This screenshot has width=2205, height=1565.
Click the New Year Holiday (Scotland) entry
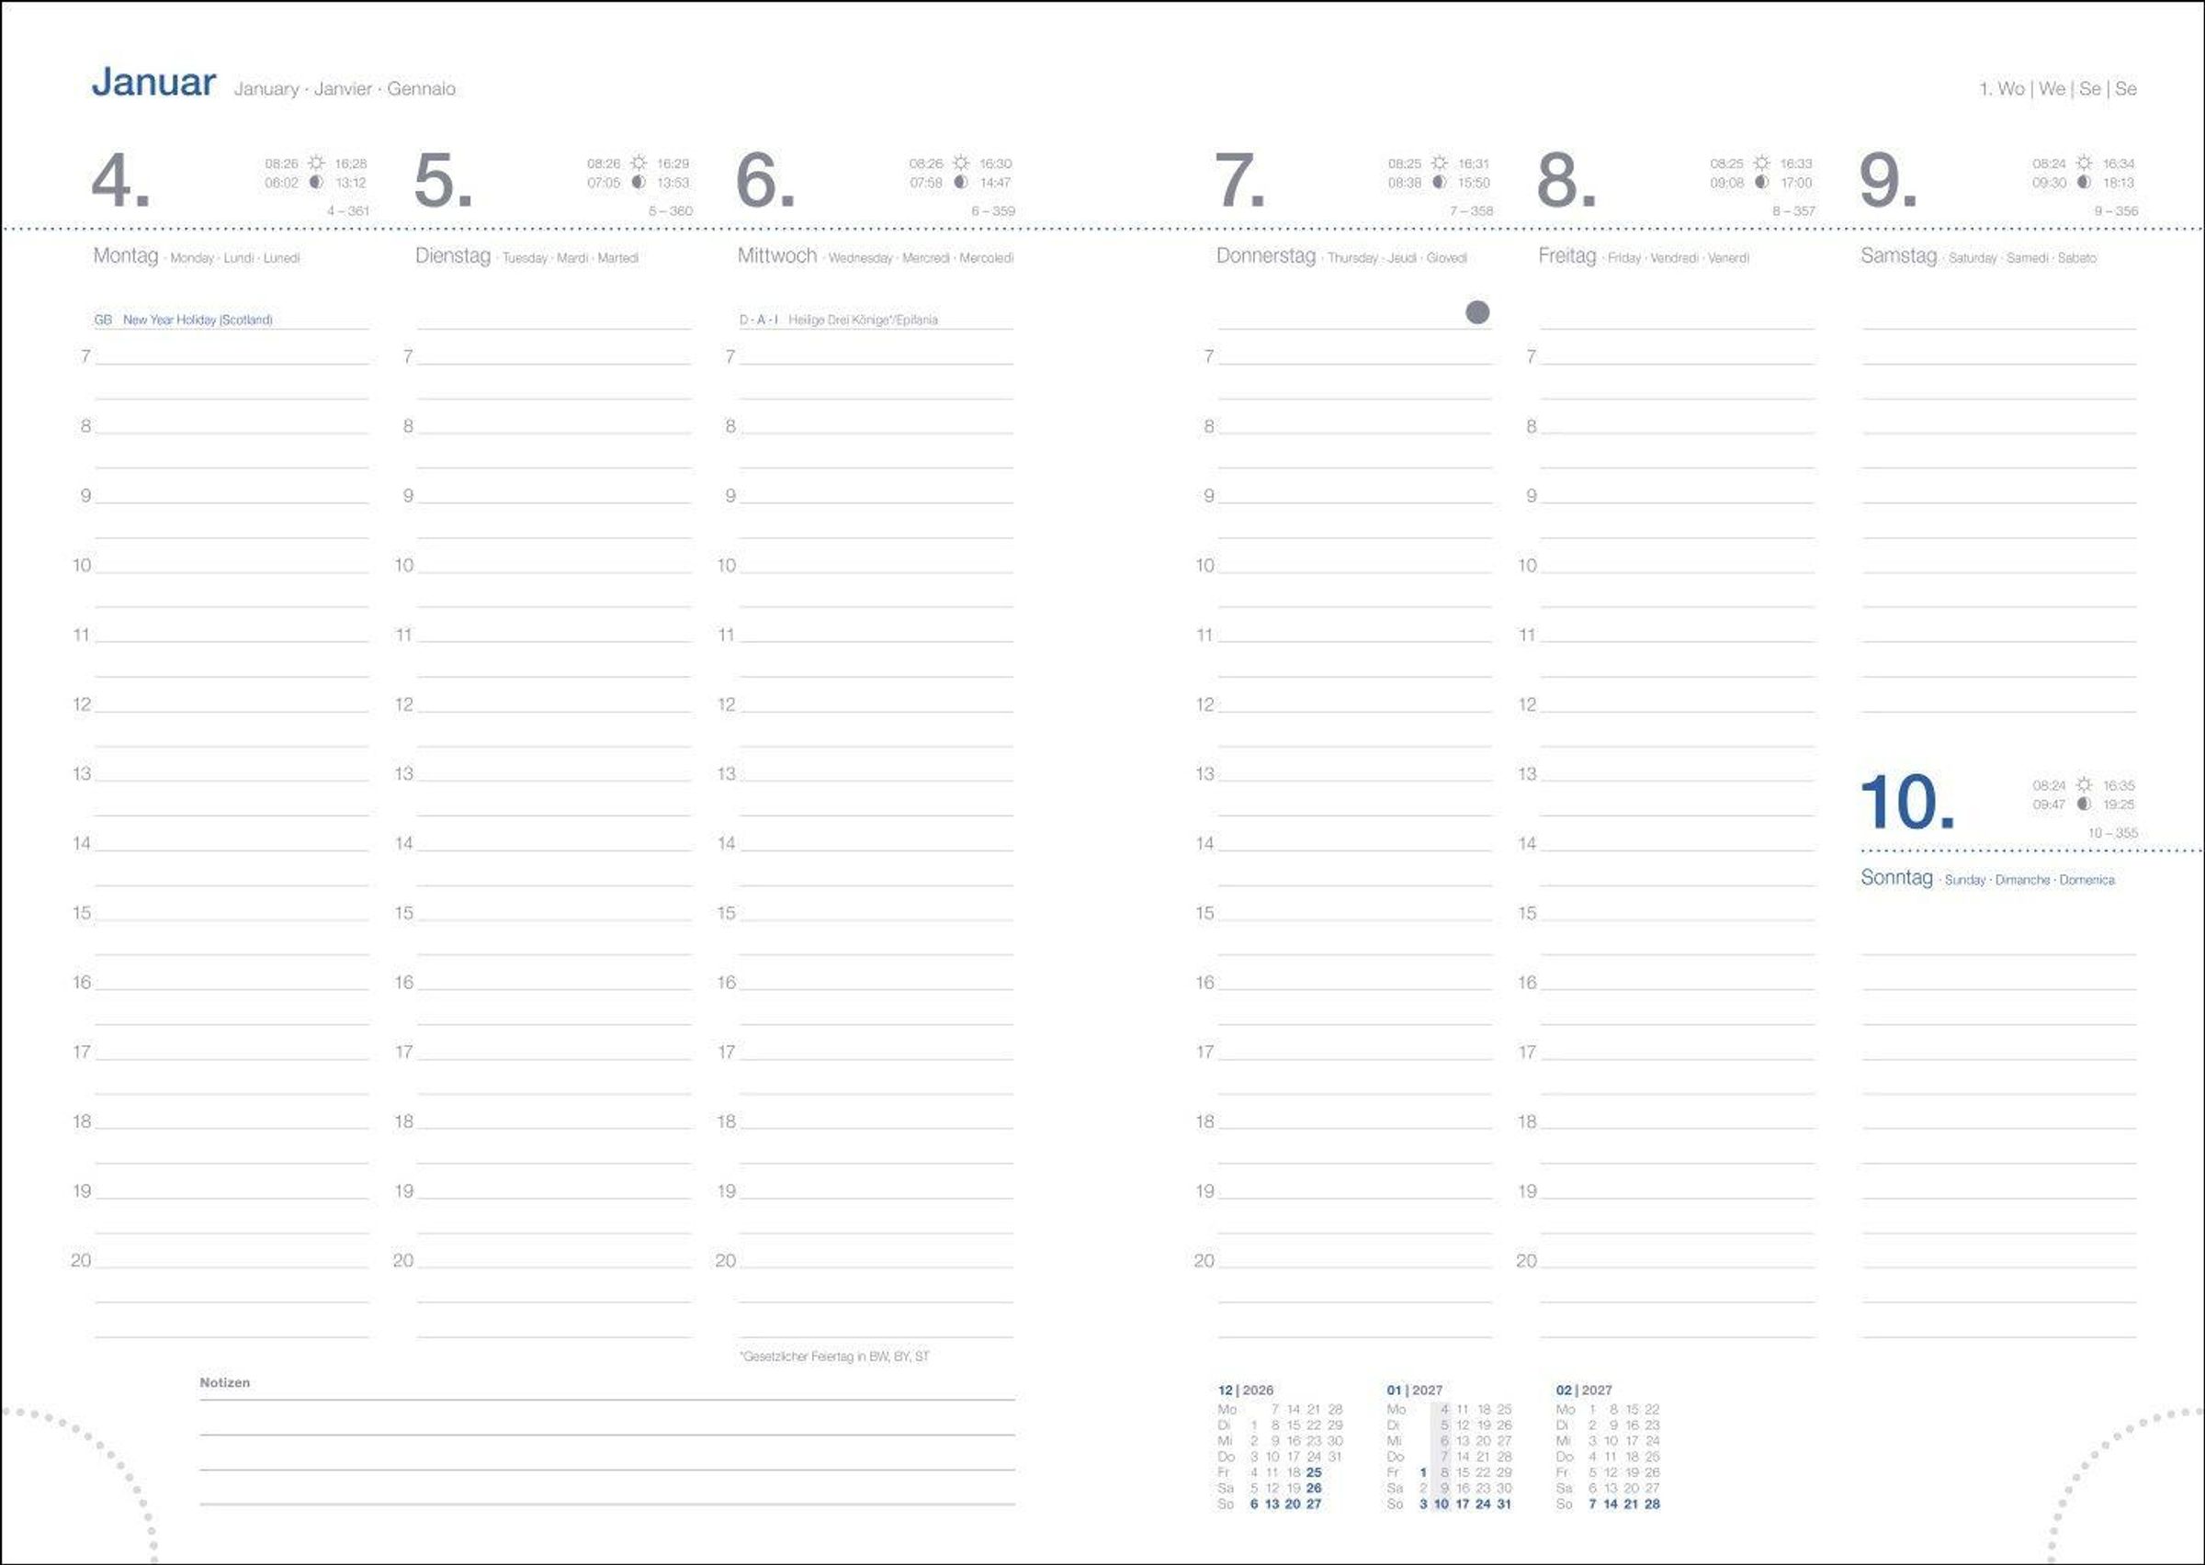[x=197, y=320]
